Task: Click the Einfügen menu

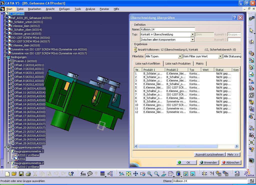Action: [x=64, y=9]
